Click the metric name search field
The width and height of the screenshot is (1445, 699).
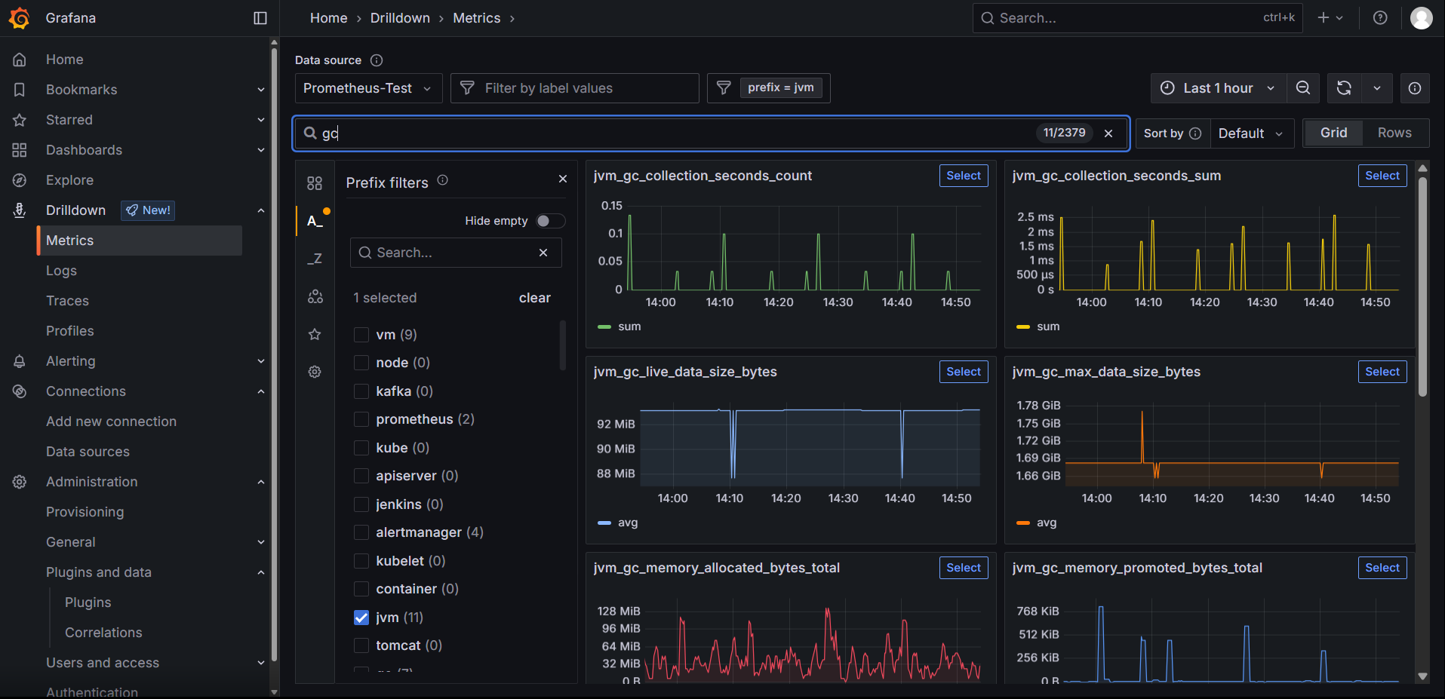711,133
